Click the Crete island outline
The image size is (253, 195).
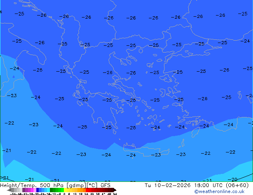[146, 150]
